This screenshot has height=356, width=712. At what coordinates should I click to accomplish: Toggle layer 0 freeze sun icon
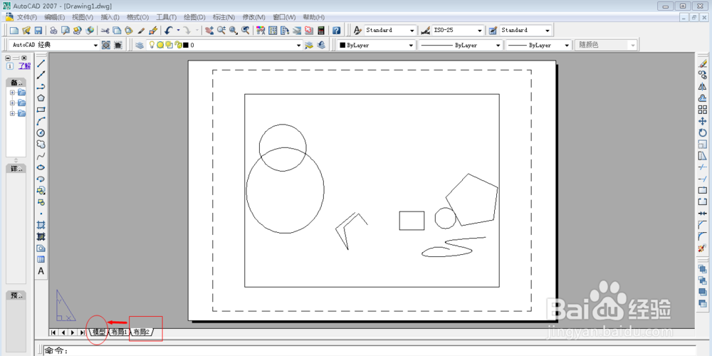tap(159, 45)
